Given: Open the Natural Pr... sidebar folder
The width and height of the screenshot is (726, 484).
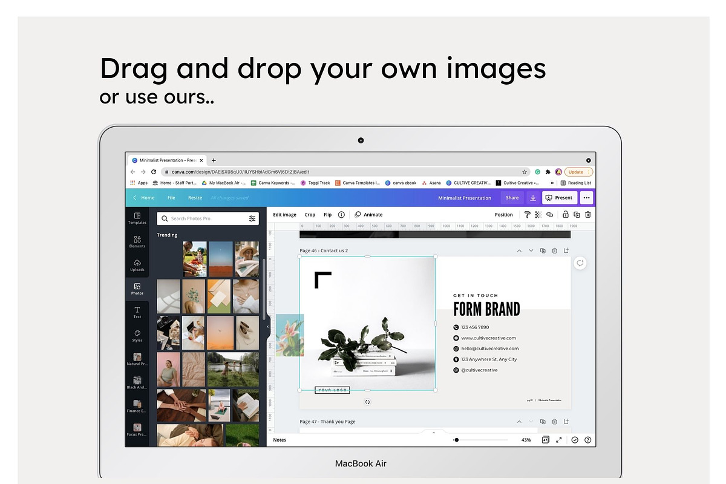Looking at the screenshot, I should [137, 359].
